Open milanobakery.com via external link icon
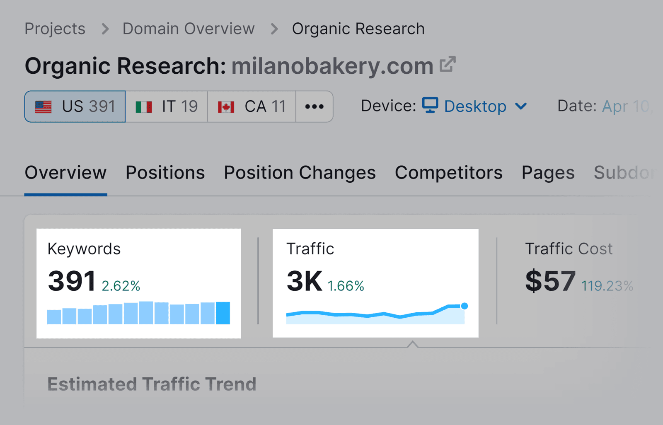The image size is (663, 425). point(447,65)
